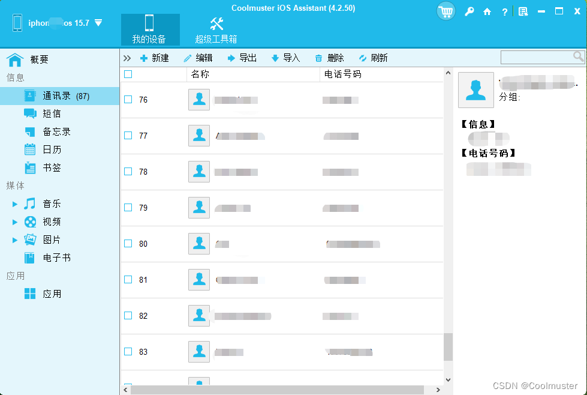The image size is (587, 395).
Task: Click the avatar of contact row 76
Action: [199, 99]
